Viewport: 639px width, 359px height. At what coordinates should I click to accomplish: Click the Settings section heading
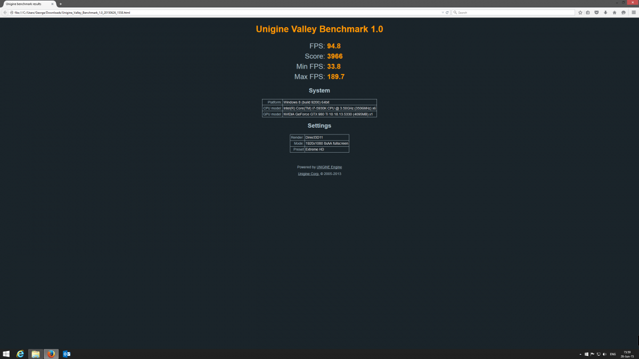coord(319,126)
